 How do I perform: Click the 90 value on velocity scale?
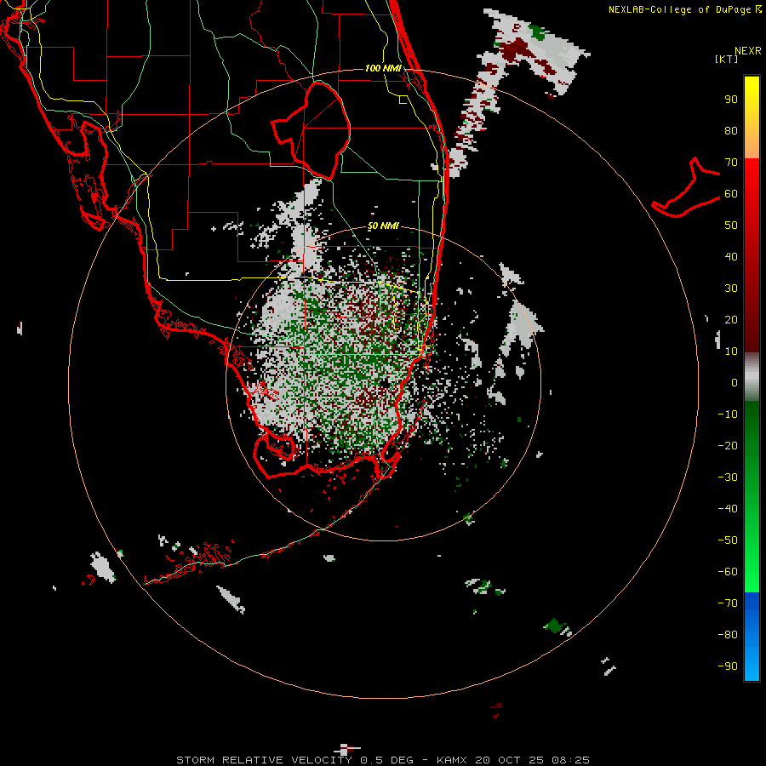click(x=731, y=100)
